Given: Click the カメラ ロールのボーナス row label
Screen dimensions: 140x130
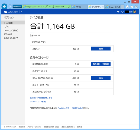Looking at the screenshot, I should click(x=40, y=85).
